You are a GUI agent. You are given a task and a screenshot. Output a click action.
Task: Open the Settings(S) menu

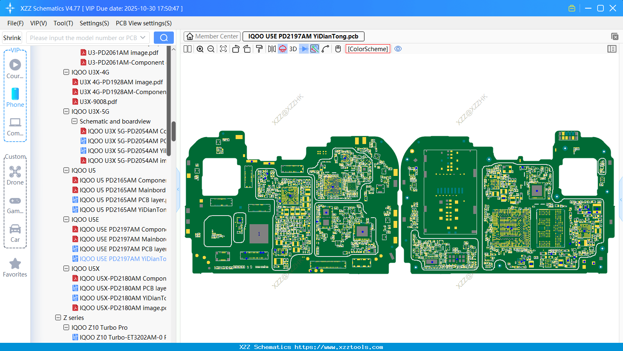94,23
